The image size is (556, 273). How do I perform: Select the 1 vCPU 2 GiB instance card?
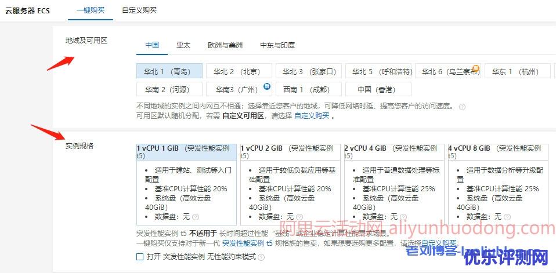tap(290, 184)
